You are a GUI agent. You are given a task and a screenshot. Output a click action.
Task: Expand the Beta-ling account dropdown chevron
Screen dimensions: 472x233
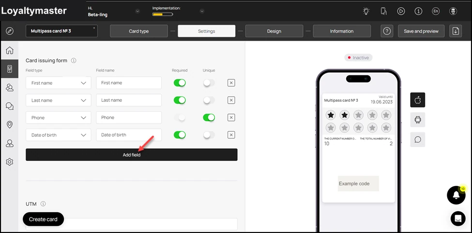[137, 11]
